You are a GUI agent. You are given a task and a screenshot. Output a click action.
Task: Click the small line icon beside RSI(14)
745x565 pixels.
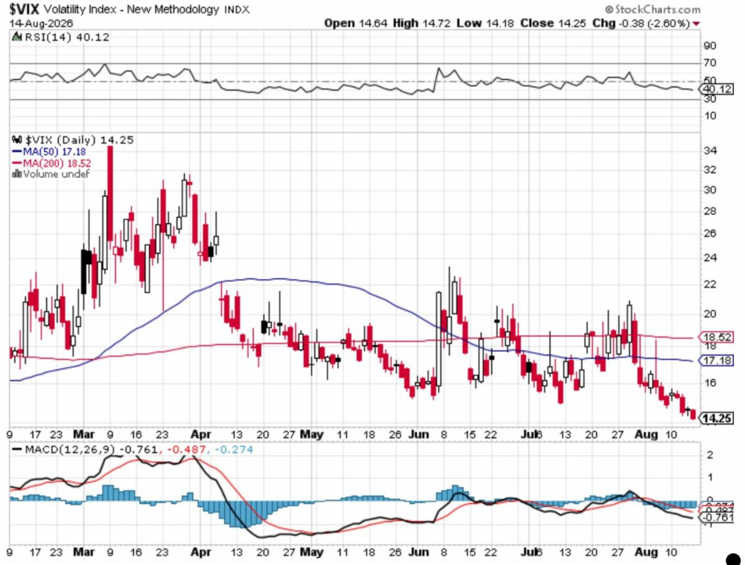(x=17, y=37)
